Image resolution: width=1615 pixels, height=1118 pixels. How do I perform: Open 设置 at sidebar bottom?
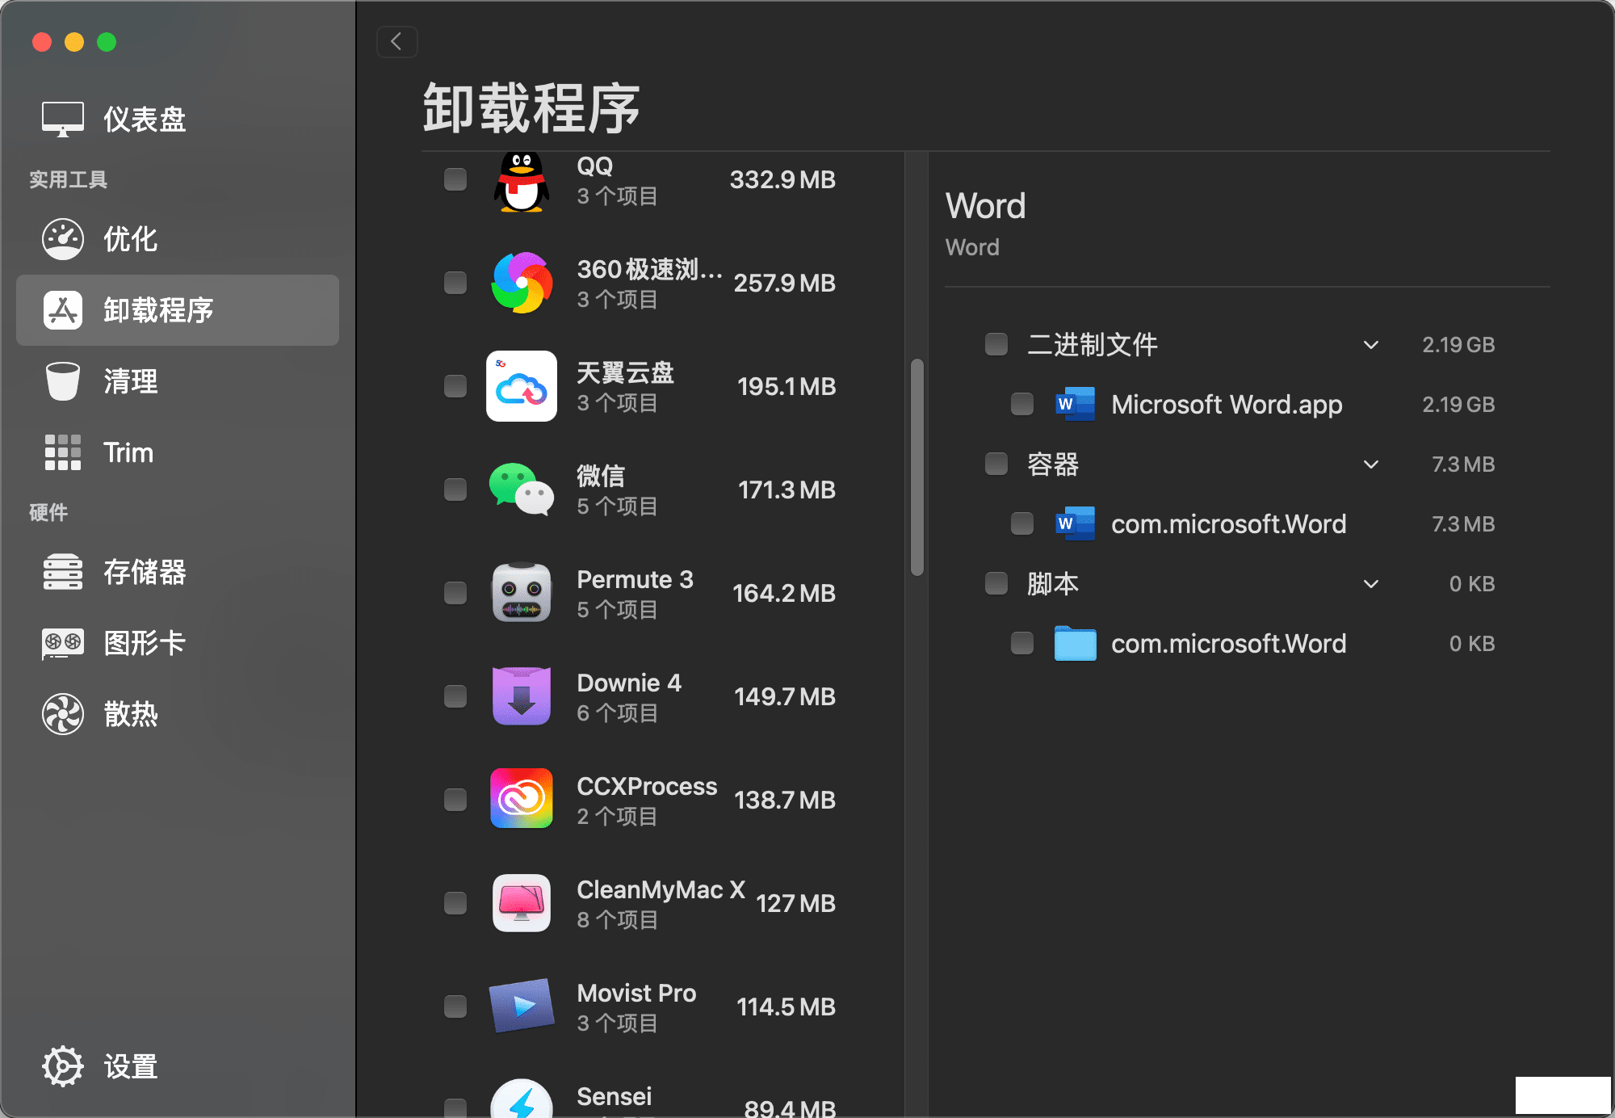coord(178,1066)
